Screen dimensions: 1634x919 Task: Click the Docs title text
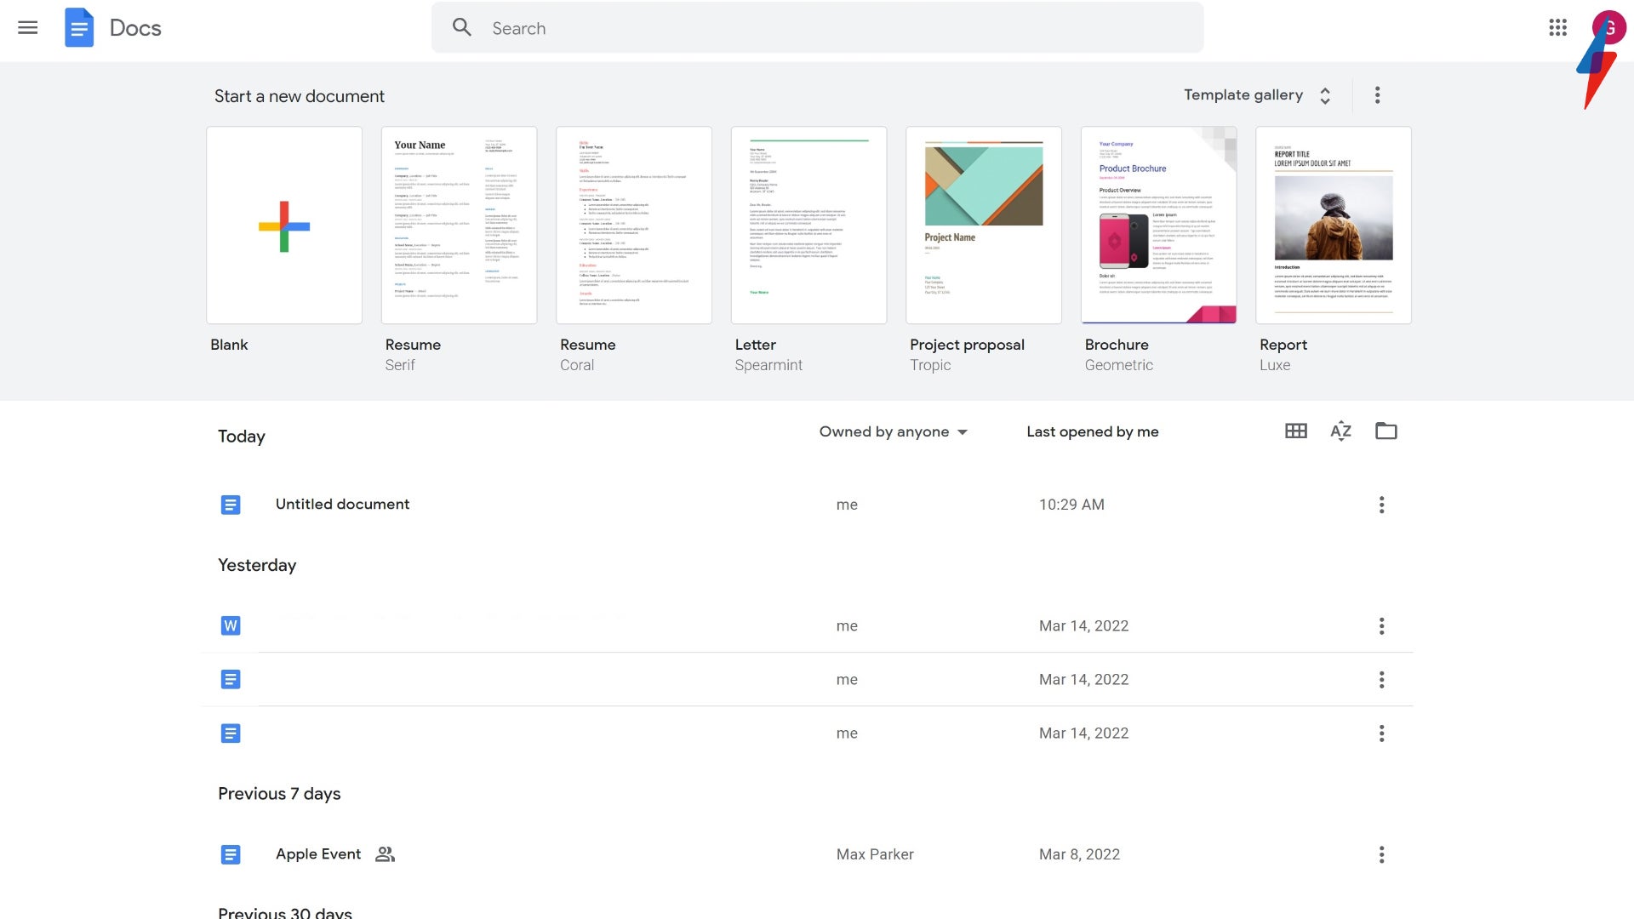click(135, 28)
